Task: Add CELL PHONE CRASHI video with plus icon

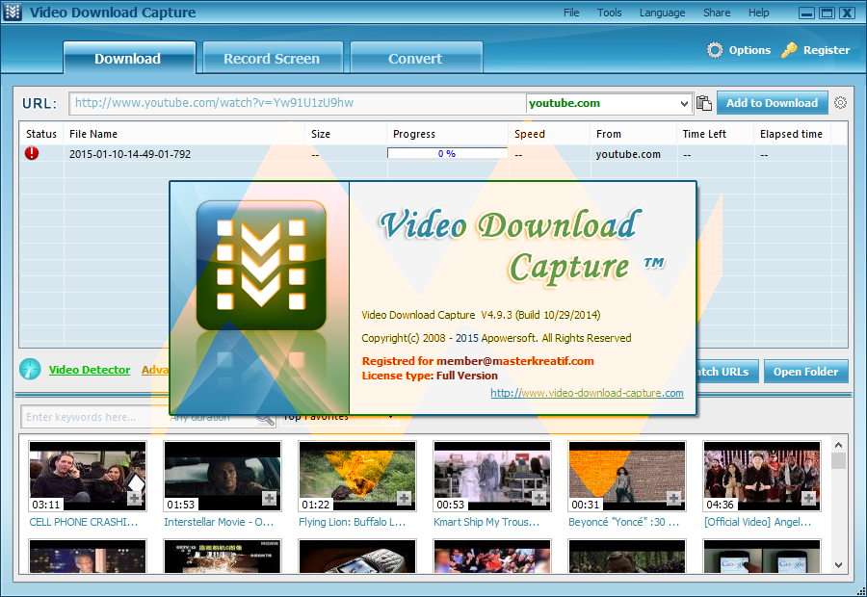Action: pos(134,499)
